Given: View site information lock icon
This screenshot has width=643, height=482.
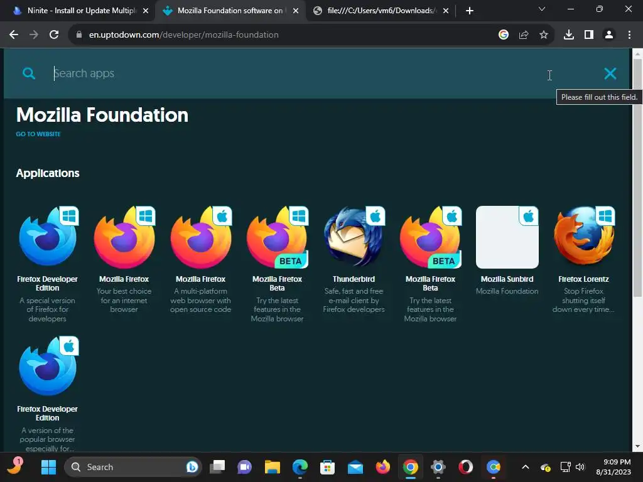Looking at the screenshot, I should [x=79, y=35].
